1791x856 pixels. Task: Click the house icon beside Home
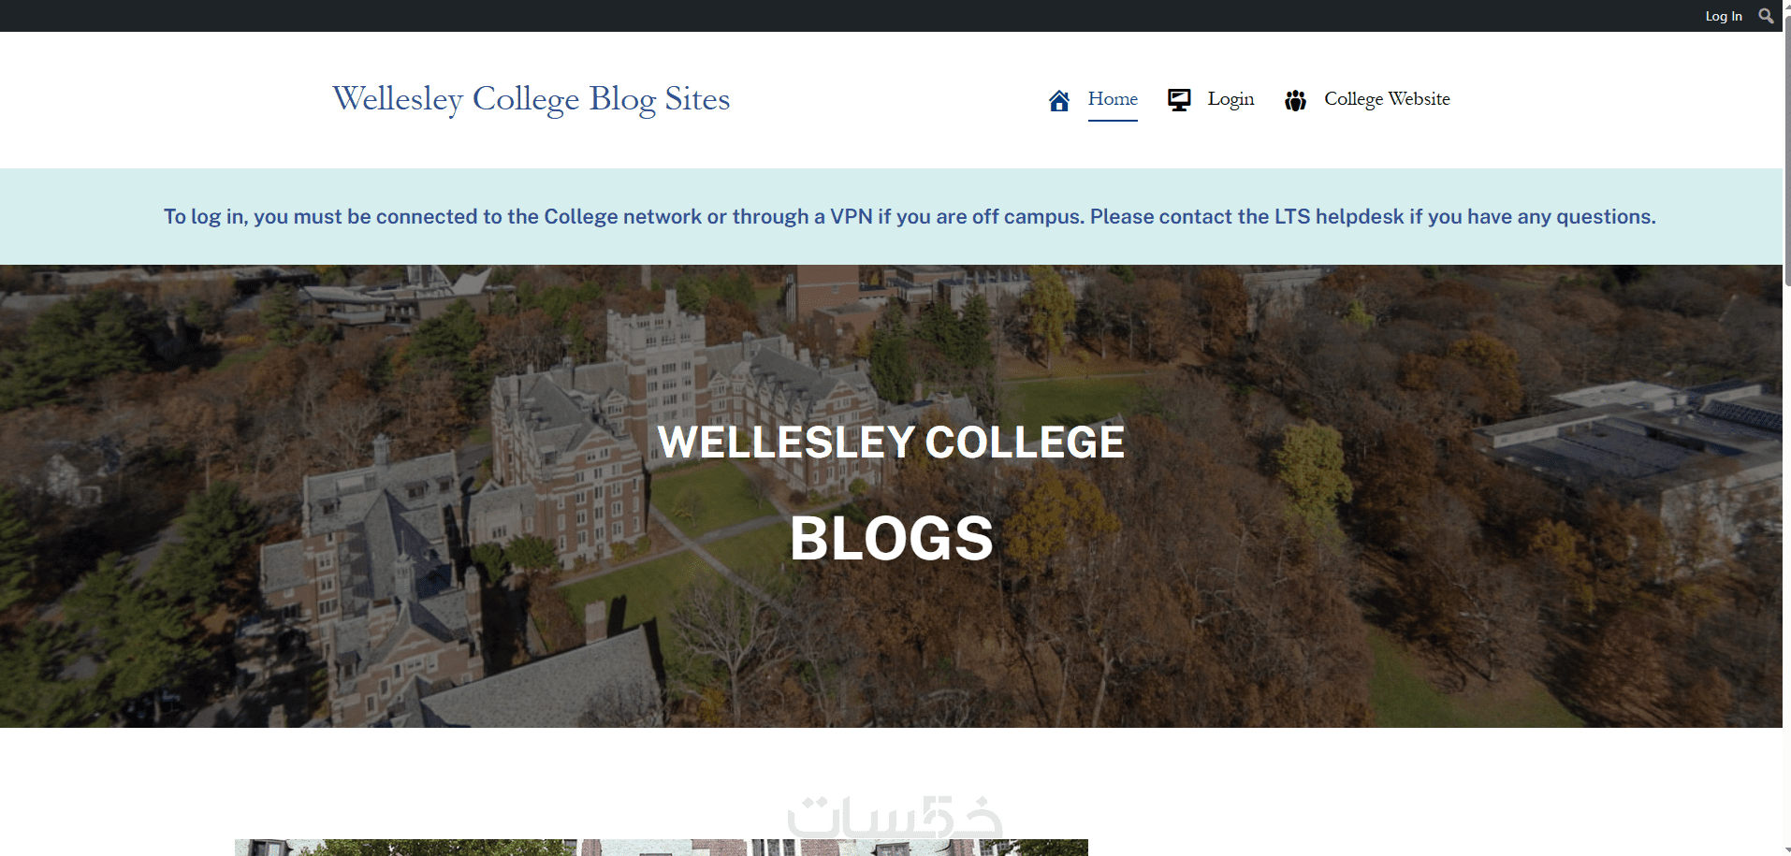pyautogui.click(x=1059, y=100)
